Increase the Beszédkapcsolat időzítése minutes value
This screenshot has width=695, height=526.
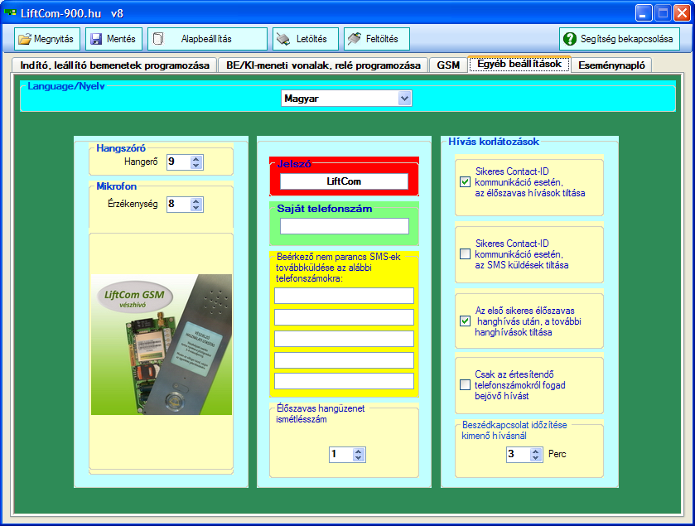pos(535,451)
